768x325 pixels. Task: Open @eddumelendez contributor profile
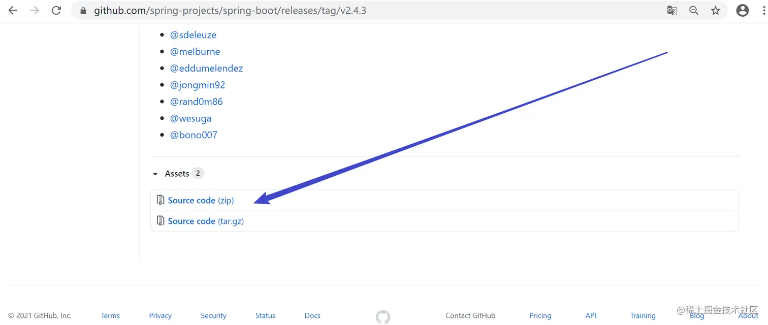[x=206, y=69]
